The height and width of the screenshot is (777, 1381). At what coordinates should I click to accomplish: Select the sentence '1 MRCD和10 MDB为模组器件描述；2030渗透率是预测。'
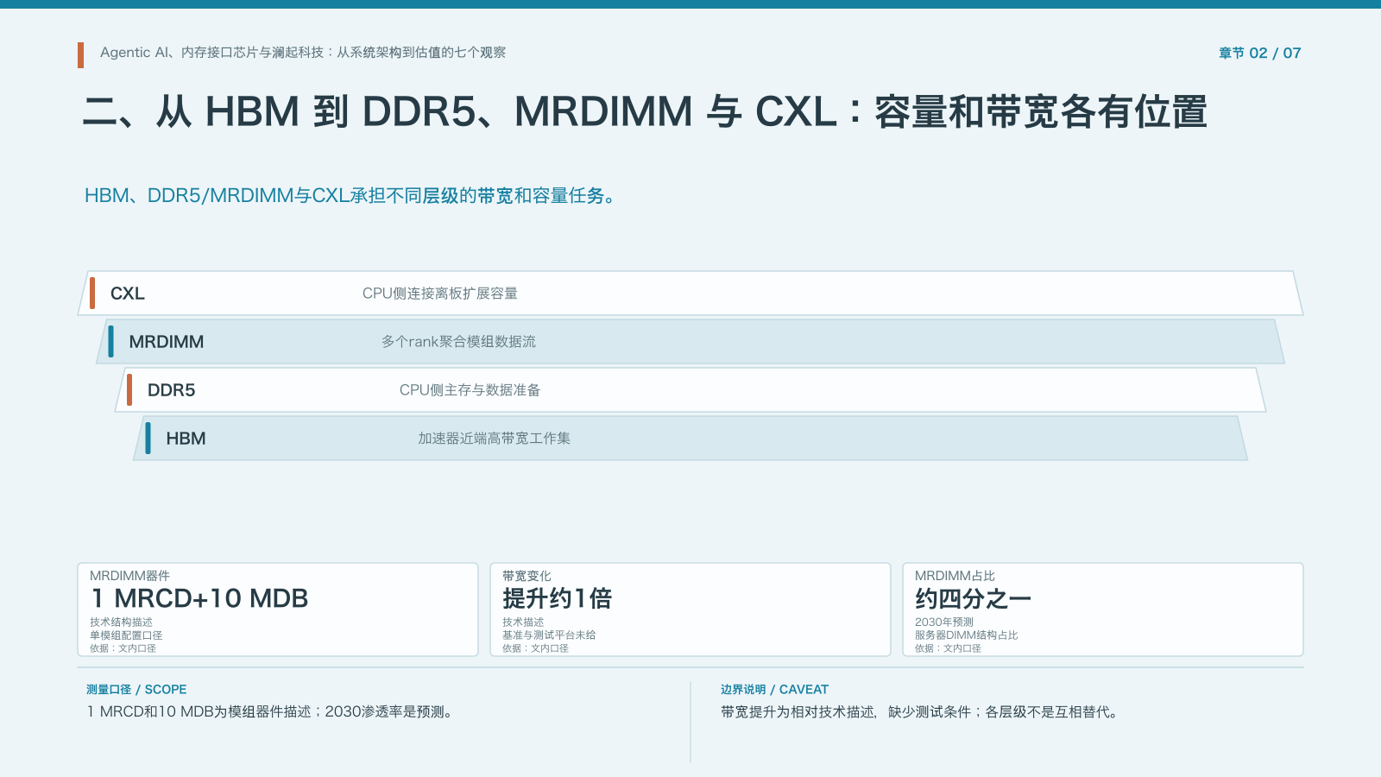(x=271, y=712)
